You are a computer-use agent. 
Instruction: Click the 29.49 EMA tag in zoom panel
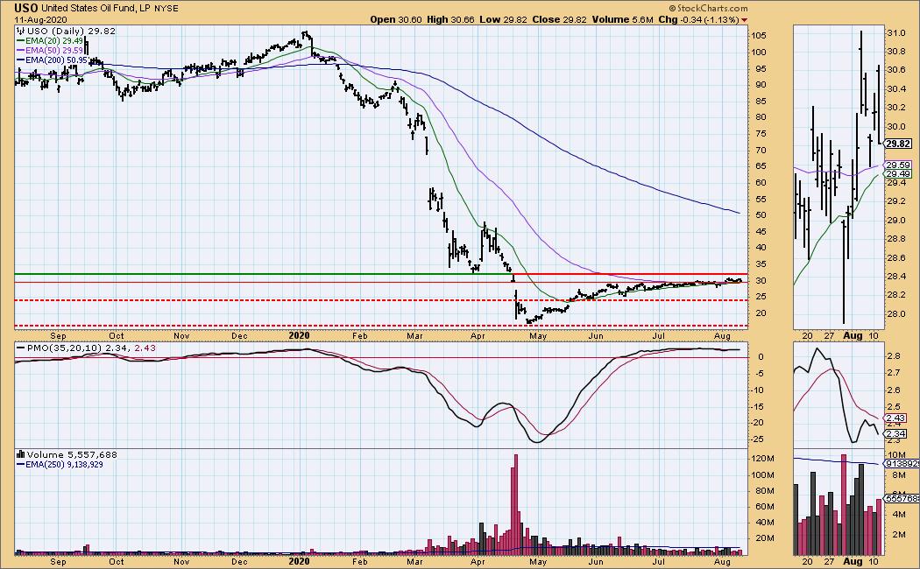(898, 174)
